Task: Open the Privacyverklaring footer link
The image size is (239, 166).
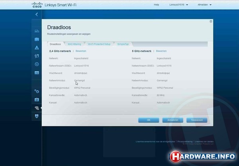Action: point(185,141)
